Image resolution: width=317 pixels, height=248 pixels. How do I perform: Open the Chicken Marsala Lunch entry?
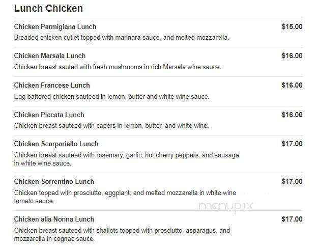(x=50, y=56)
